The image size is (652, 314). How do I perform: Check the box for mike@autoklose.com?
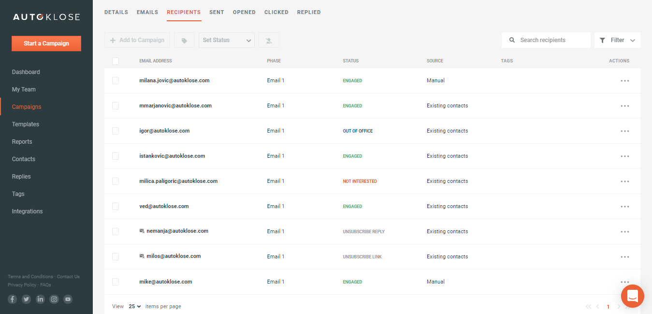click(116, 282)
